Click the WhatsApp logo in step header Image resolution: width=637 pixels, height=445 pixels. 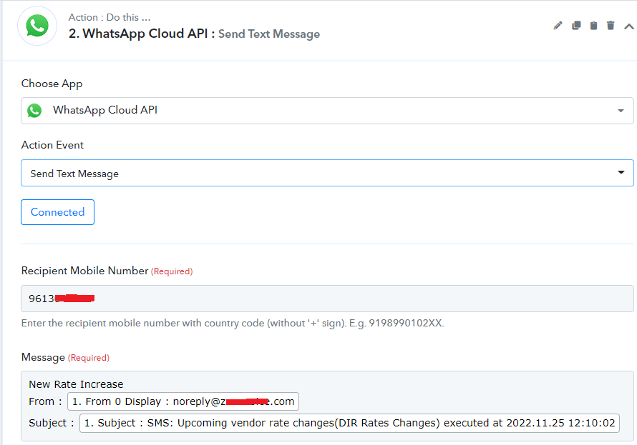[x=37, y=26]
